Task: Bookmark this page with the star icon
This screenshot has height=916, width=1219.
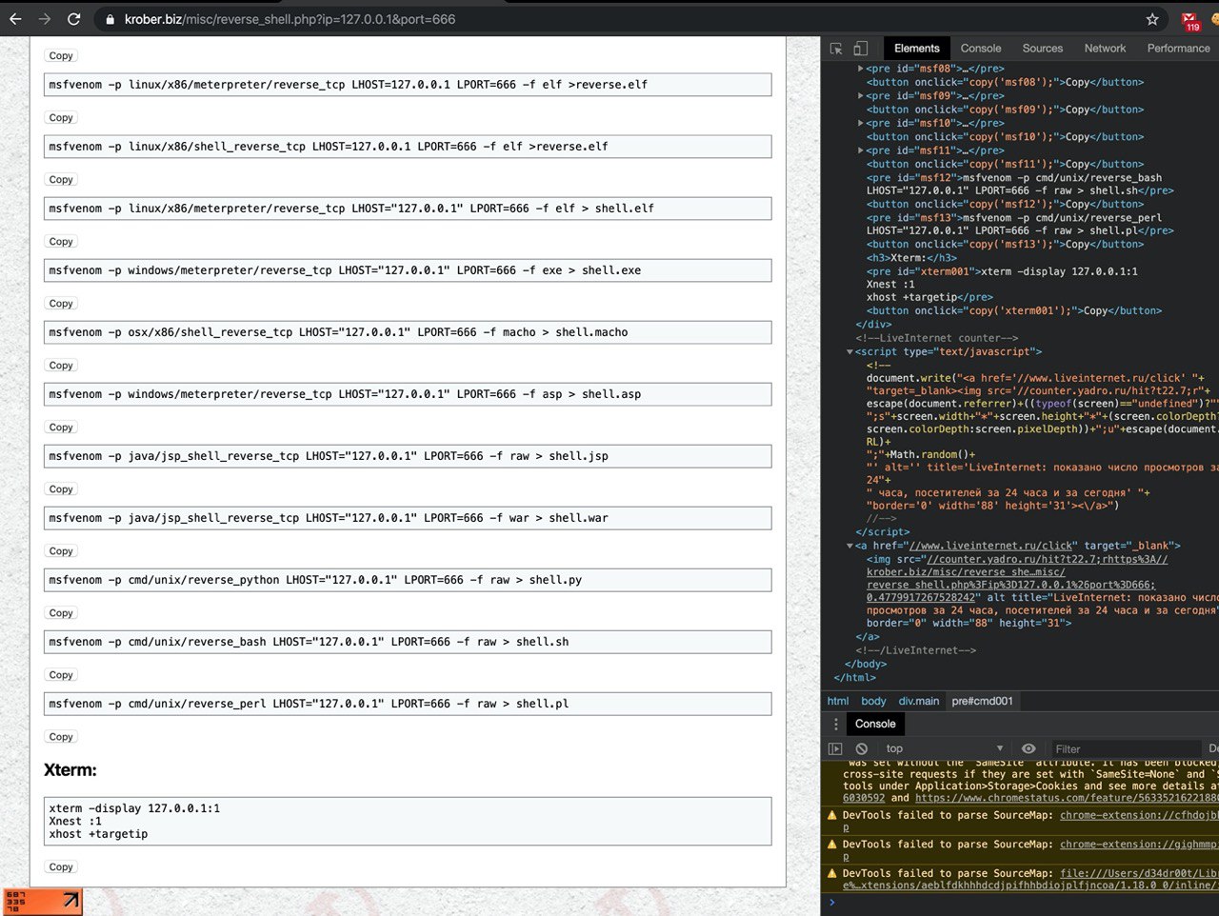Action: pos(1152,19)
